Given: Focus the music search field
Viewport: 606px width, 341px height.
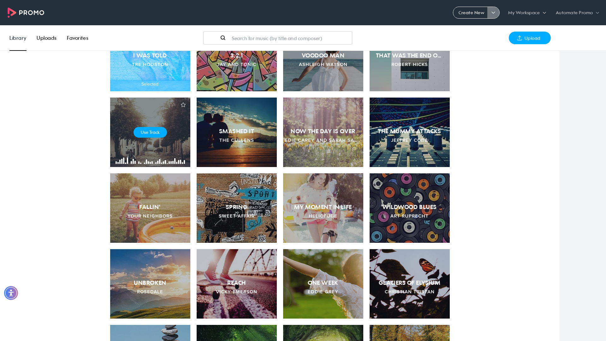Looking at the screenshot, I should pos(278,38).
